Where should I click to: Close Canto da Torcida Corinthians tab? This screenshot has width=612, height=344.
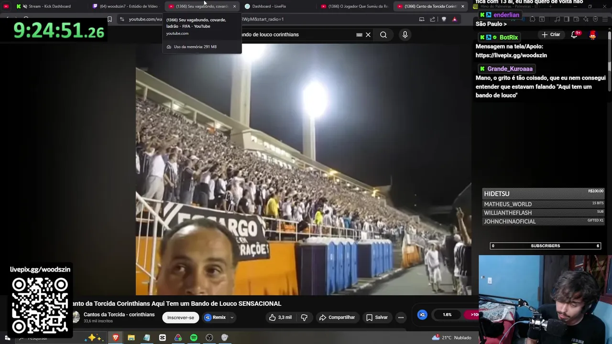[x=462, y=6]
